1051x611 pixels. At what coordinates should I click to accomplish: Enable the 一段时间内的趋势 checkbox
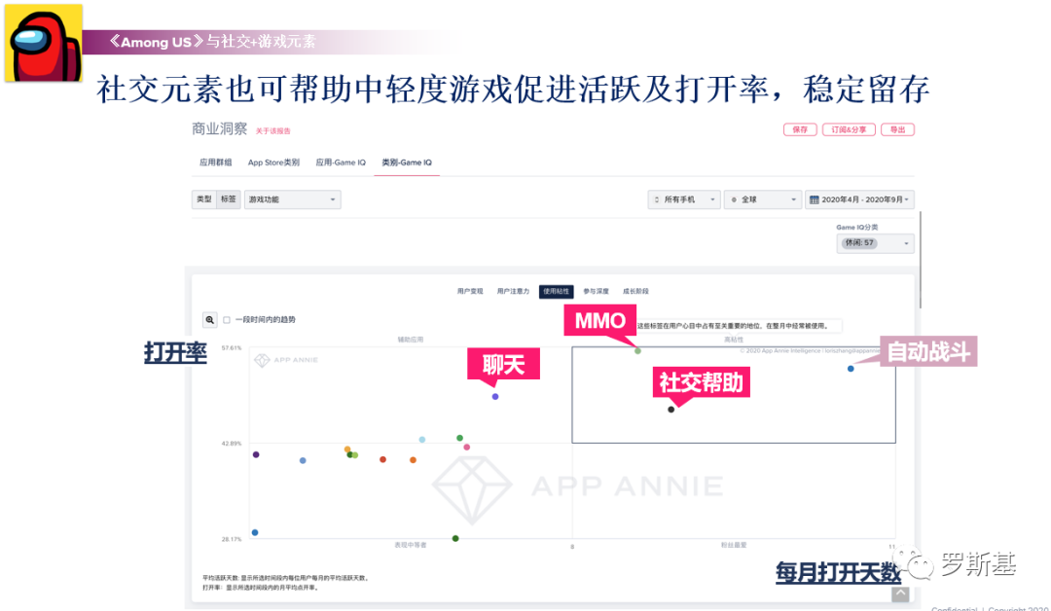pos(227,320)
